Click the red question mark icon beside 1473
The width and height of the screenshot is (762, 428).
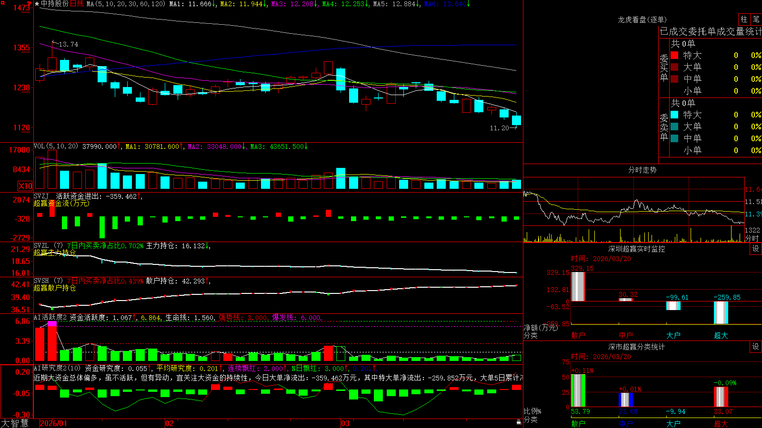[x=30, y=4]
